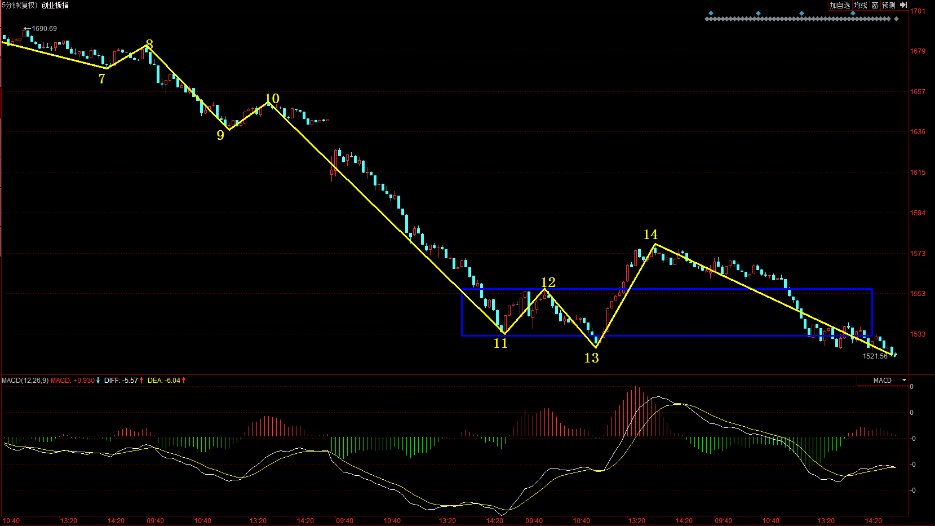935x526 pixels.
Task: Toggle the 均线 moving average button
Action: [861, 5]
